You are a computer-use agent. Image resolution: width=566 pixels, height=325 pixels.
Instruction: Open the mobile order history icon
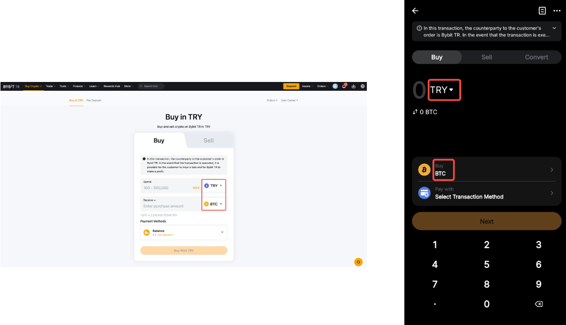pos(542,11)
